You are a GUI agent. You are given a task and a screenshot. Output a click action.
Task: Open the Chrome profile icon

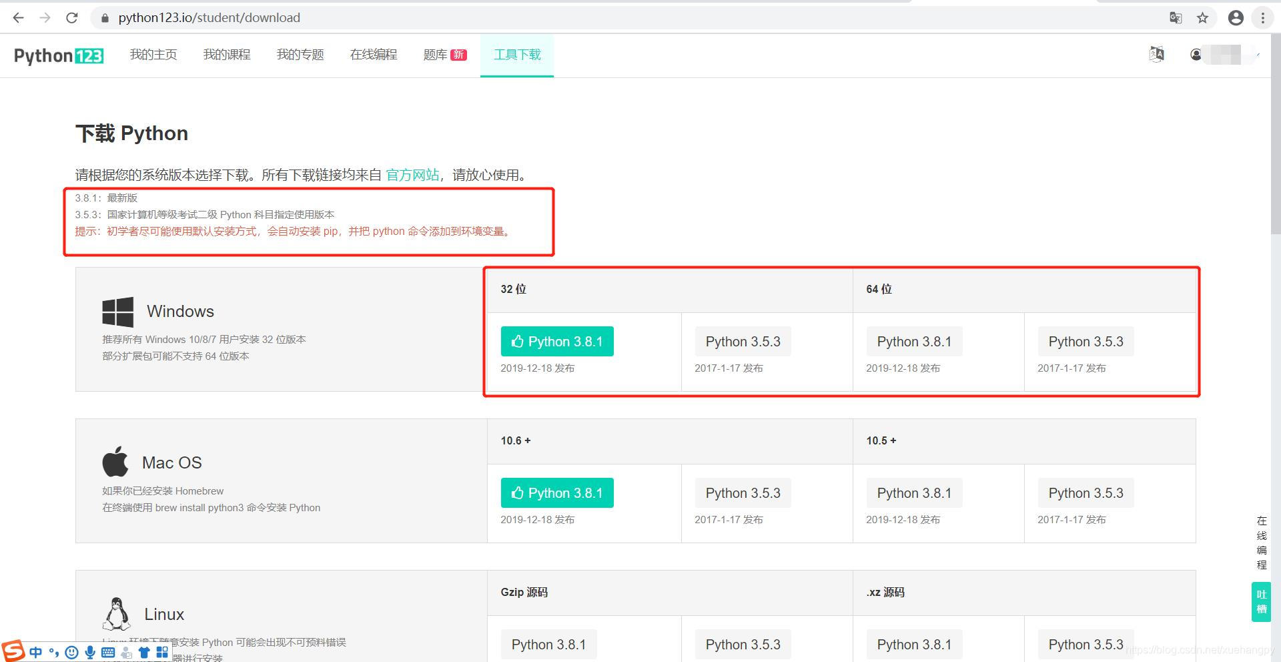[1236, 18]
